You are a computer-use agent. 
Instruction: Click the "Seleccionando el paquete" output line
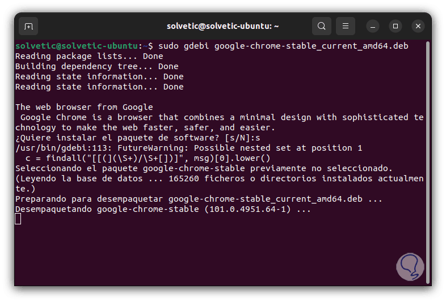point(203,168)
